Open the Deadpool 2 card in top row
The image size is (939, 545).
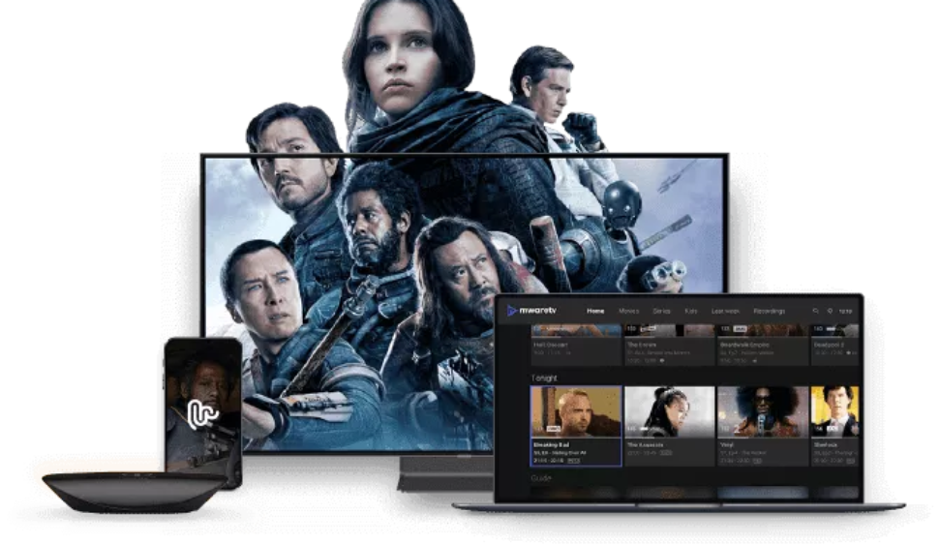point(834,345)
